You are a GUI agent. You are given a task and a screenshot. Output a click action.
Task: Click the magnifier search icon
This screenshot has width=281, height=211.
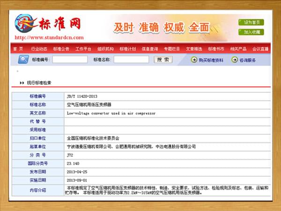23,60
